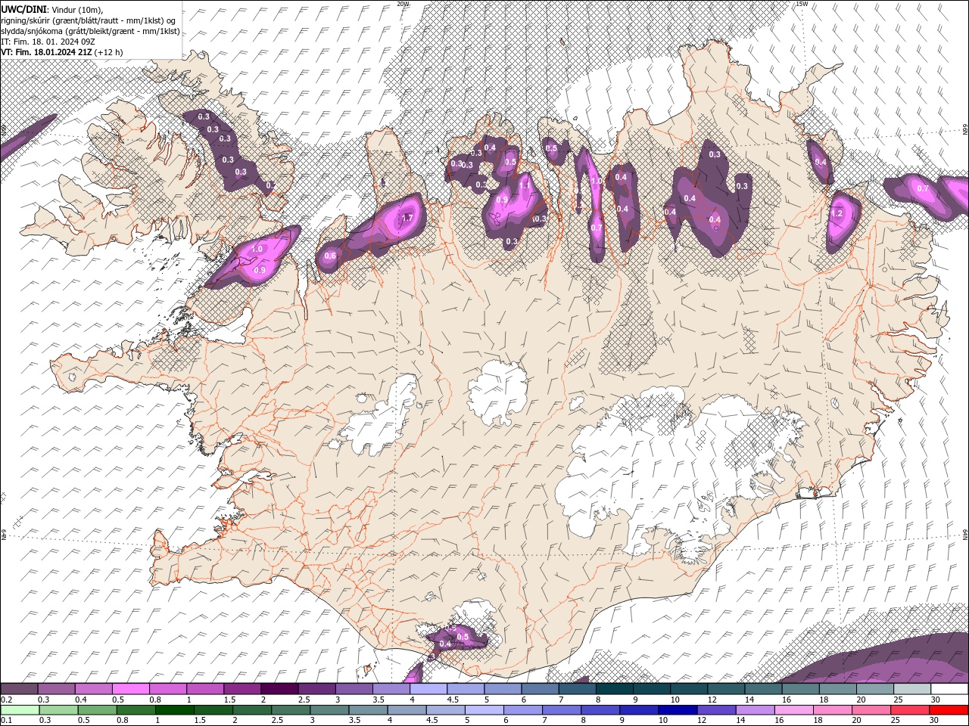Click the white 30 swatch ending the upper legend row
The width and height of the screenshot is (969, 726).
coord(949,689)
